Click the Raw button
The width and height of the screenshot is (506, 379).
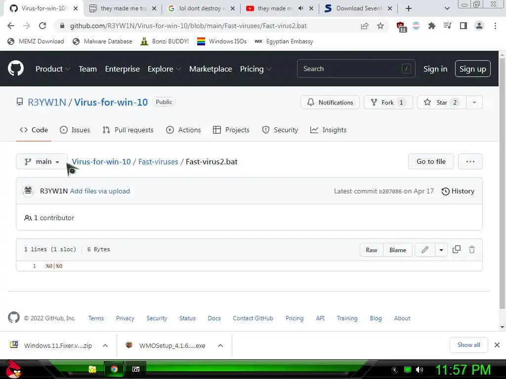point(372,250)
